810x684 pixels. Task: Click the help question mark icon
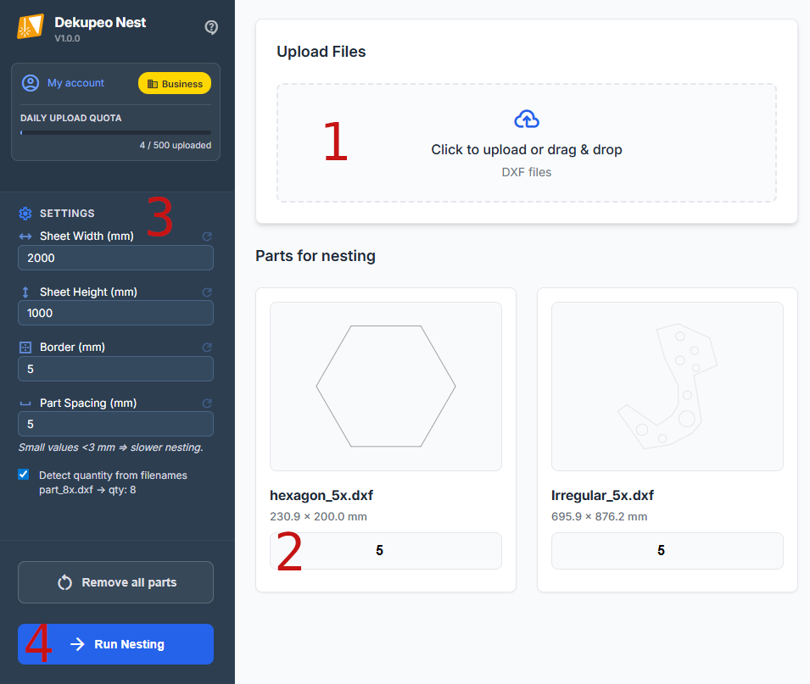[x=211, y=27]
